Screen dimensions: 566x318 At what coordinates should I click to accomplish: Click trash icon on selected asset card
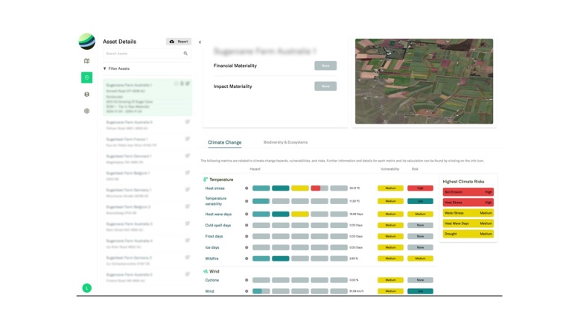(x=182, y=83)
